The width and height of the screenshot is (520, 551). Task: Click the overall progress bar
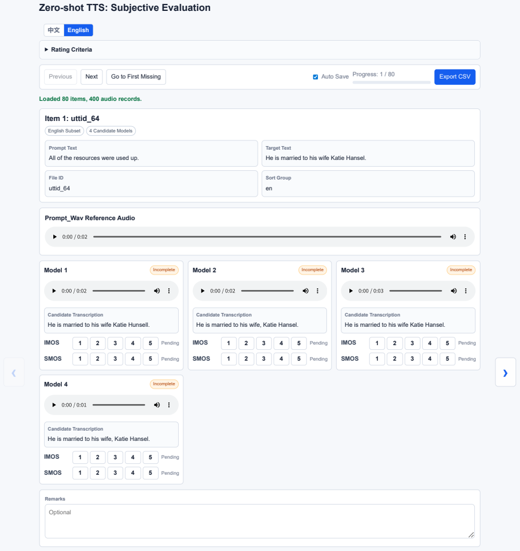[x=392, y=82]
